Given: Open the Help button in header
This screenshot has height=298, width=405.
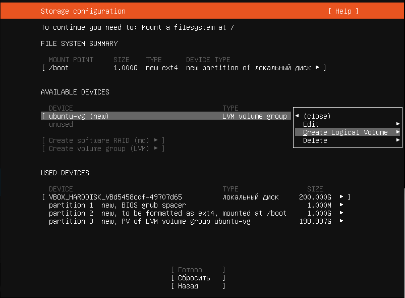Looking at the screenshot, I should [343, 11].
